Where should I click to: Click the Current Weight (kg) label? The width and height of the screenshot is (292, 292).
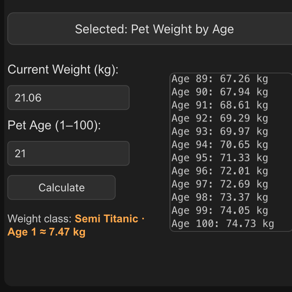pyautogui.click(x=63, y=70)
